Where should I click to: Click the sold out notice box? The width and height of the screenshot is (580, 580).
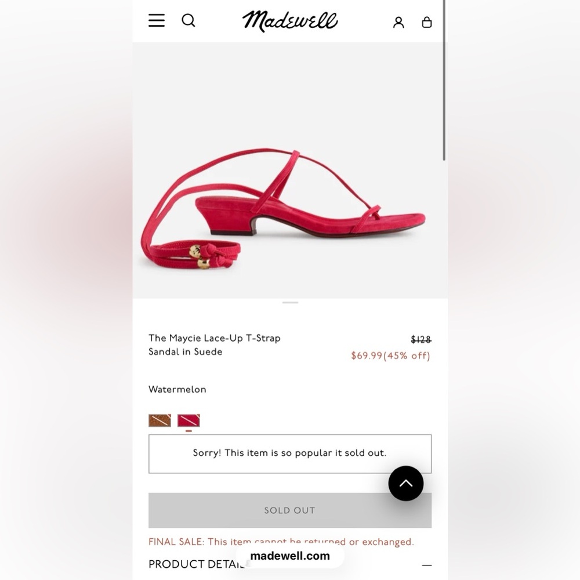[x=290, y=454]
